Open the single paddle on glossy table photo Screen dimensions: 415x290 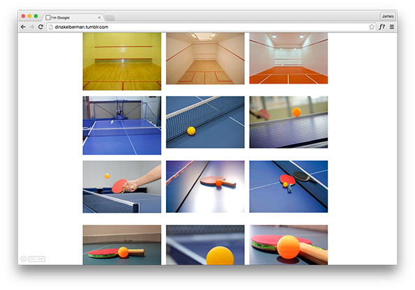click(x=205, y=187)
